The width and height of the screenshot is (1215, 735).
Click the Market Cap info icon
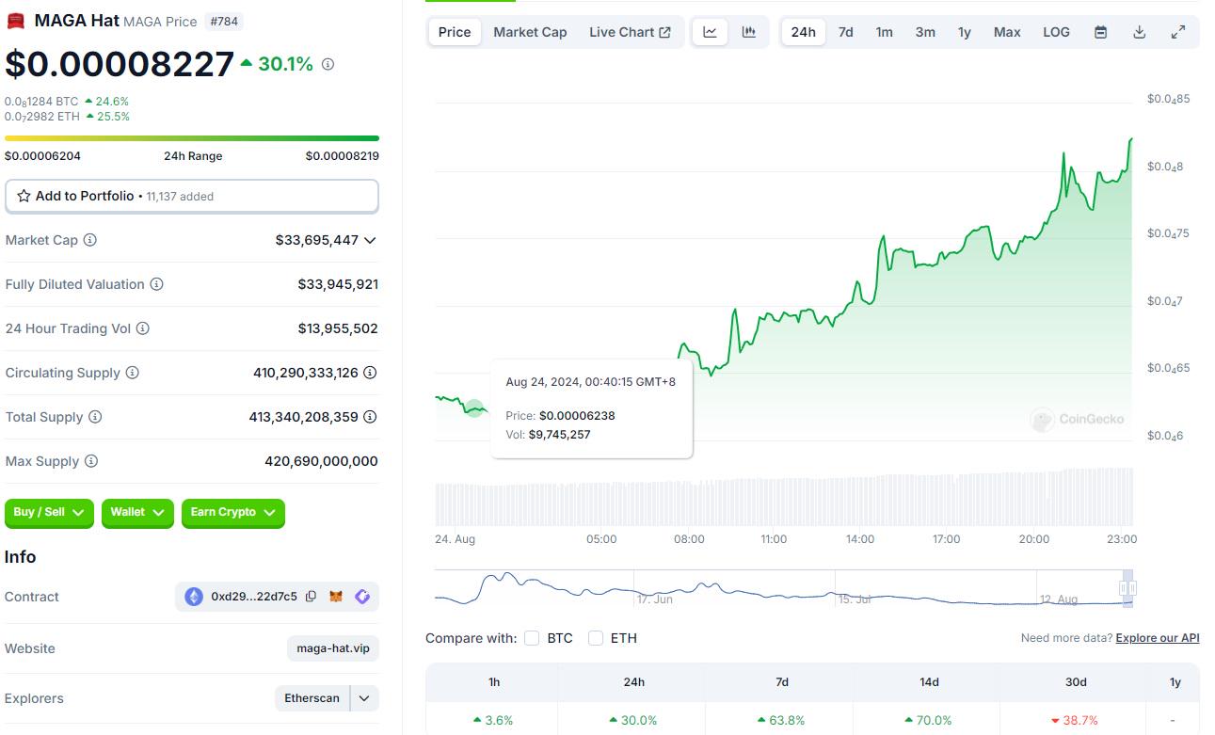click(90, 240)
